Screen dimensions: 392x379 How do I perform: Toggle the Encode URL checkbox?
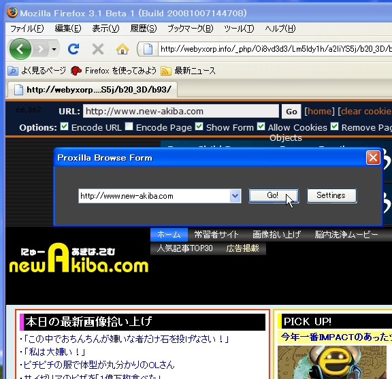pos(64,127)
